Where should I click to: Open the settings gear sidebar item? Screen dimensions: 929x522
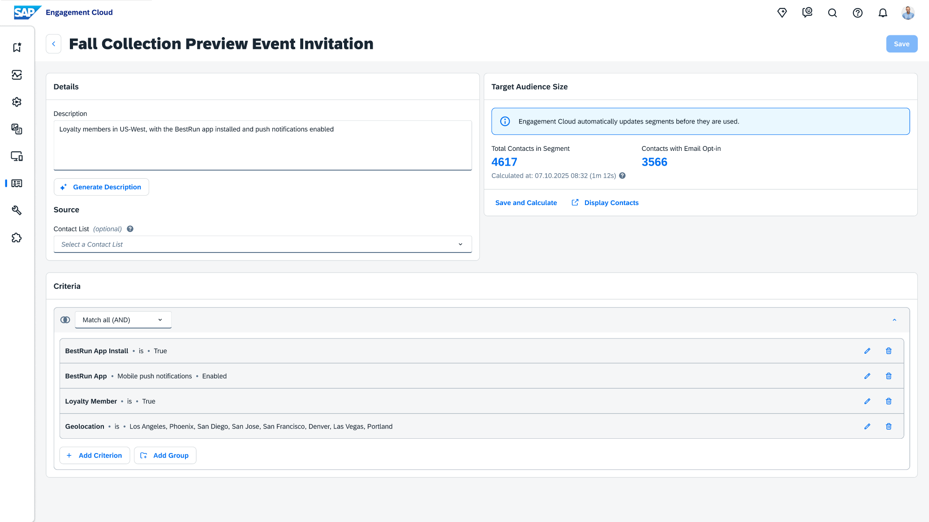(x=17, y=102)
